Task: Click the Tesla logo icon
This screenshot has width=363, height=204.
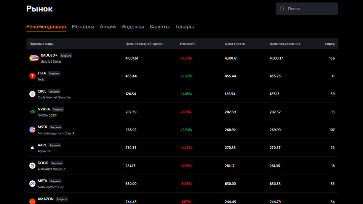Action: [32, 76]
